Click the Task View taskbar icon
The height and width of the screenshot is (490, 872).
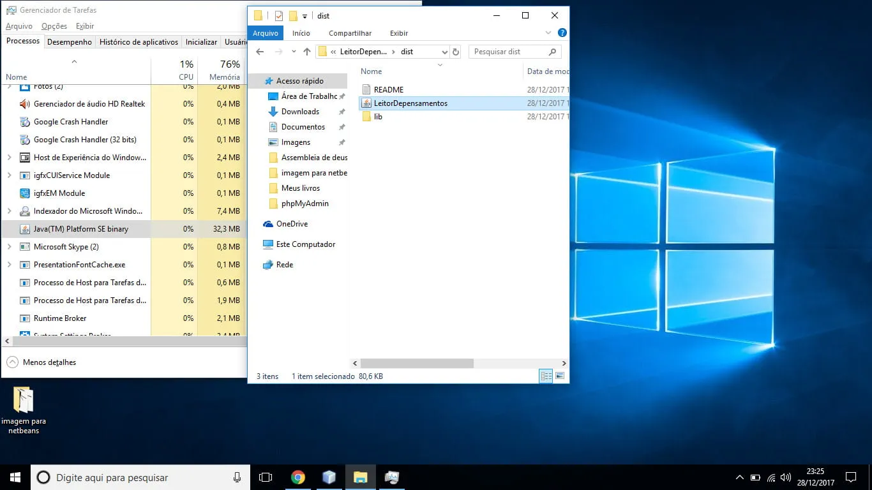point(266,477)
